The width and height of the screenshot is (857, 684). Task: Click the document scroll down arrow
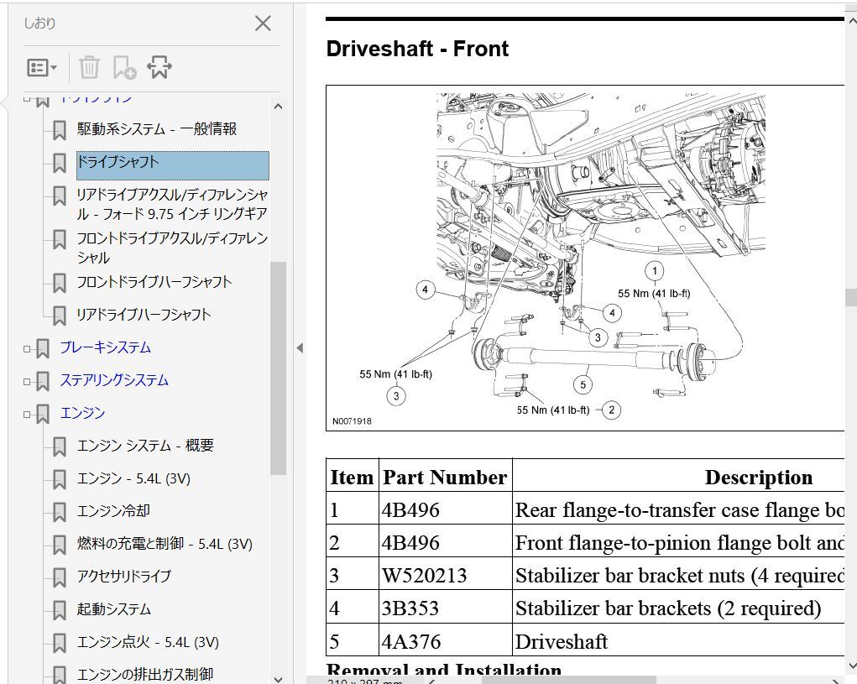tap(851, 665)
